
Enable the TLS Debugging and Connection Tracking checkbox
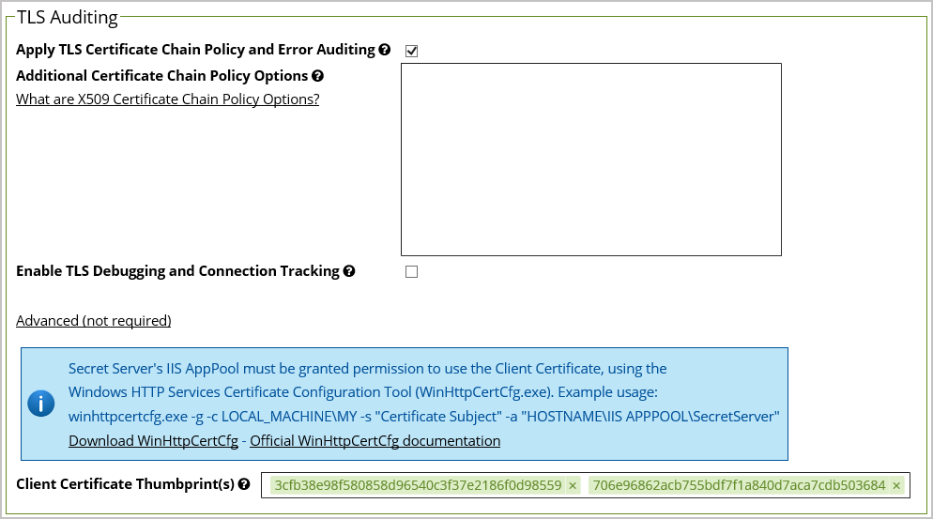[411, 272]
